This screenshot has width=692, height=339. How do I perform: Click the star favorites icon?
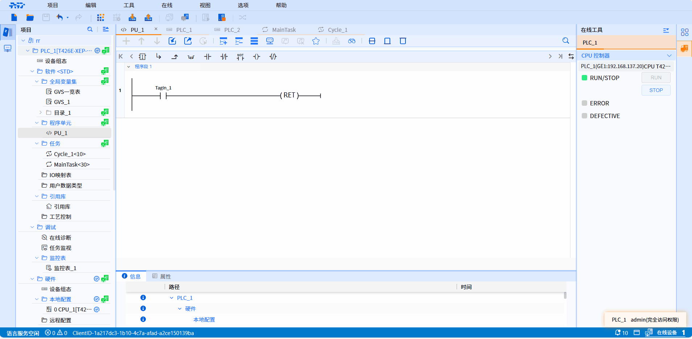point(316,41)
